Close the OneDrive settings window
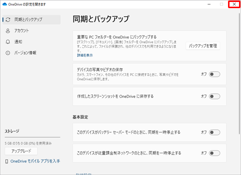The width and height of the screenshot is (241, 175). pyautogui.click(x=234, y=4)
